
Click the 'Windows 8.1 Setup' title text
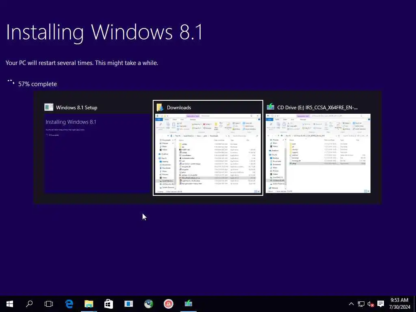point(76,107)
